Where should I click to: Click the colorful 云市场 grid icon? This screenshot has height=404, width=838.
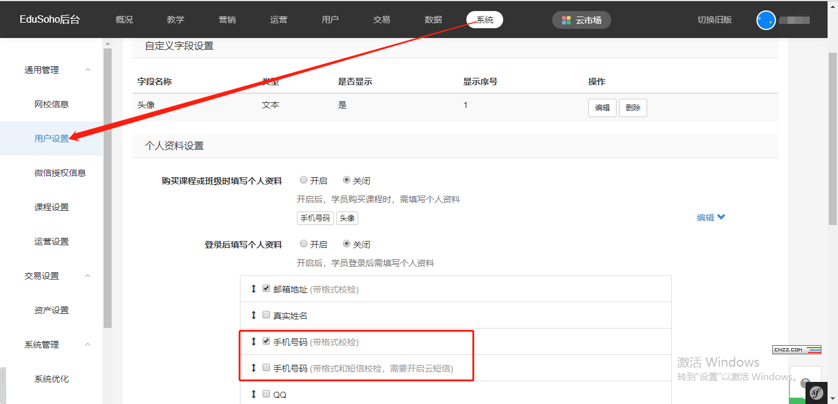(566, 20)
